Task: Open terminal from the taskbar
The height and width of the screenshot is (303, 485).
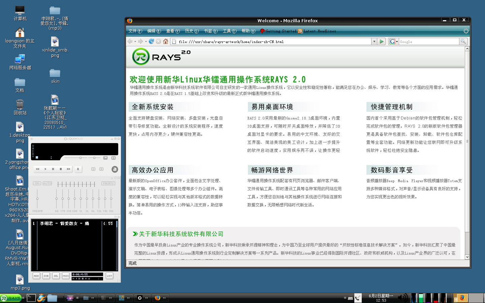Action: [31, 298]
